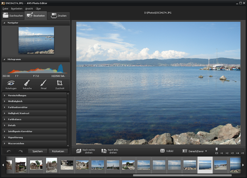Rotate image with Nach rechts drehen
247x178 pixels.
pyautogui.click(x=86, y=151)
